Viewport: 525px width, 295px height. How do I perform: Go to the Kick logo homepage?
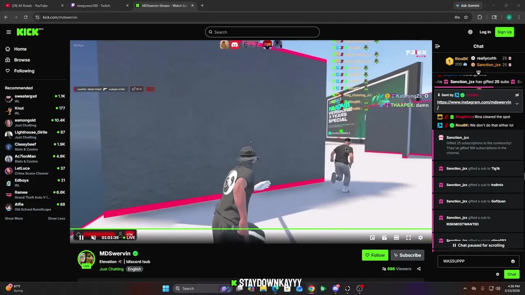30,32
